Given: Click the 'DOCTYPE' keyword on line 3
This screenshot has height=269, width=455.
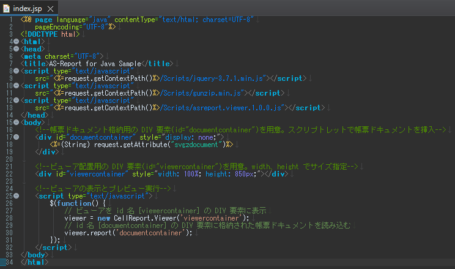Looking at the screenshot, I should 43,34.
